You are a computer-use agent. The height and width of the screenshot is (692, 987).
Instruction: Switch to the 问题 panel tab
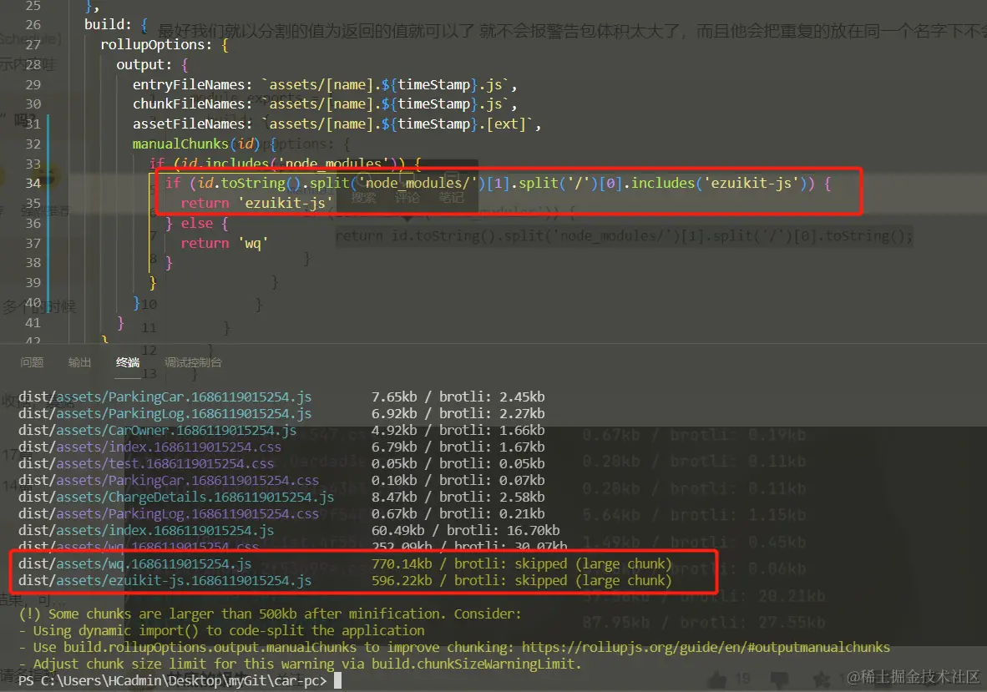[32, 362]
